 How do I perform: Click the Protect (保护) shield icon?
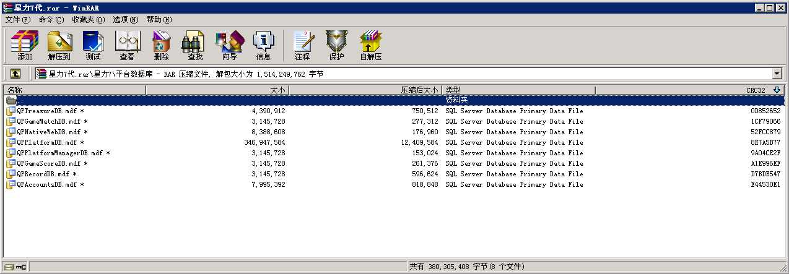[337, 46]
